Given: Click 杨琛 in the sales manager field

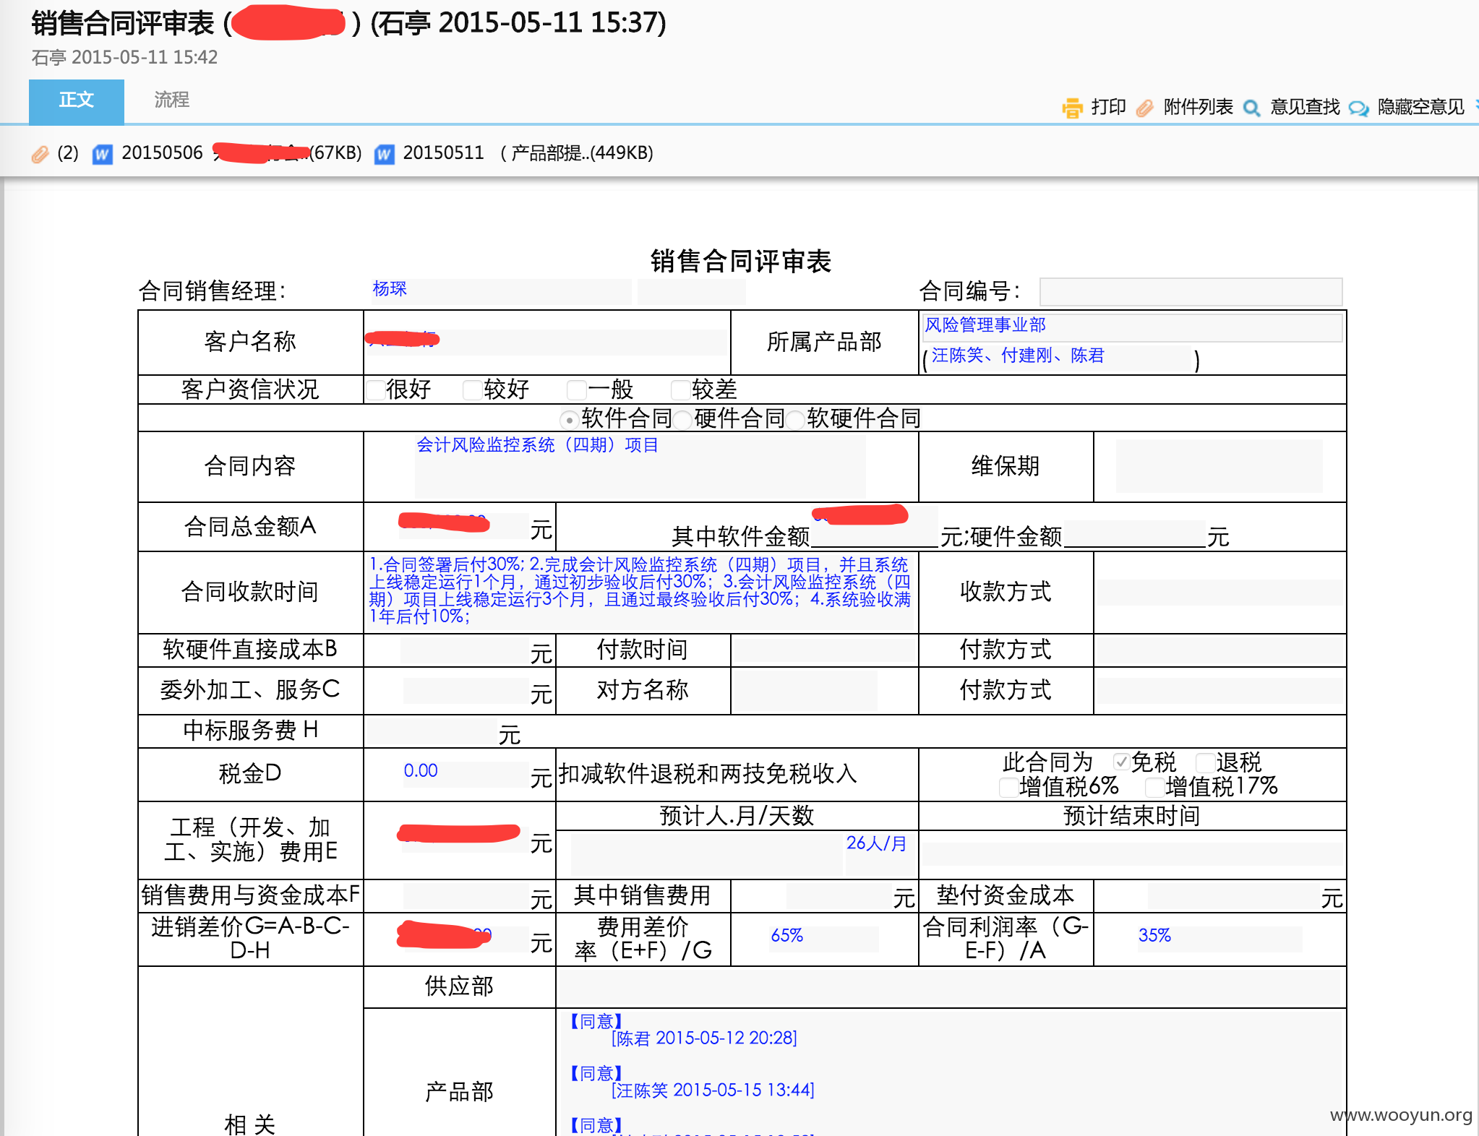Looking at the screenshot, I should pos(390,289).
